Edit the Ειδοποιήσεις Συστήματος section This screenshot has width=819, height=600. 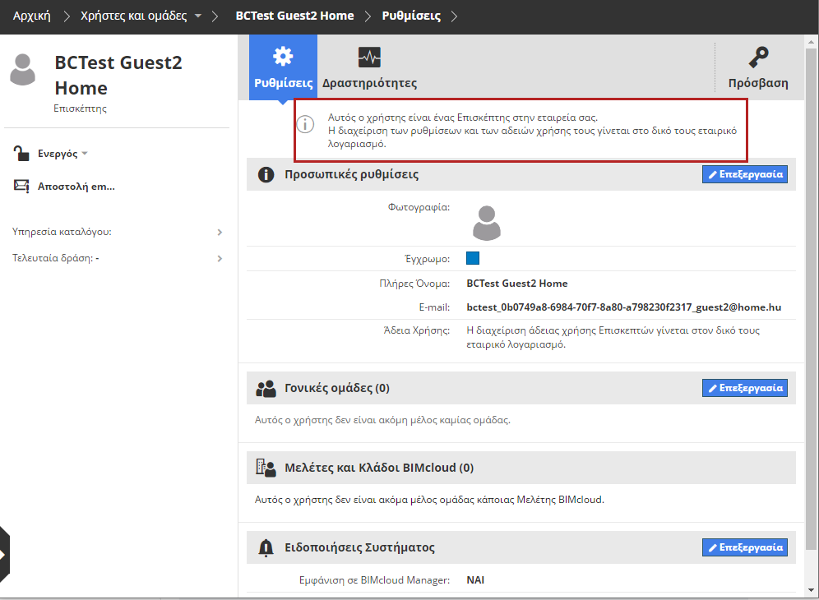click(x=744, y=547)
